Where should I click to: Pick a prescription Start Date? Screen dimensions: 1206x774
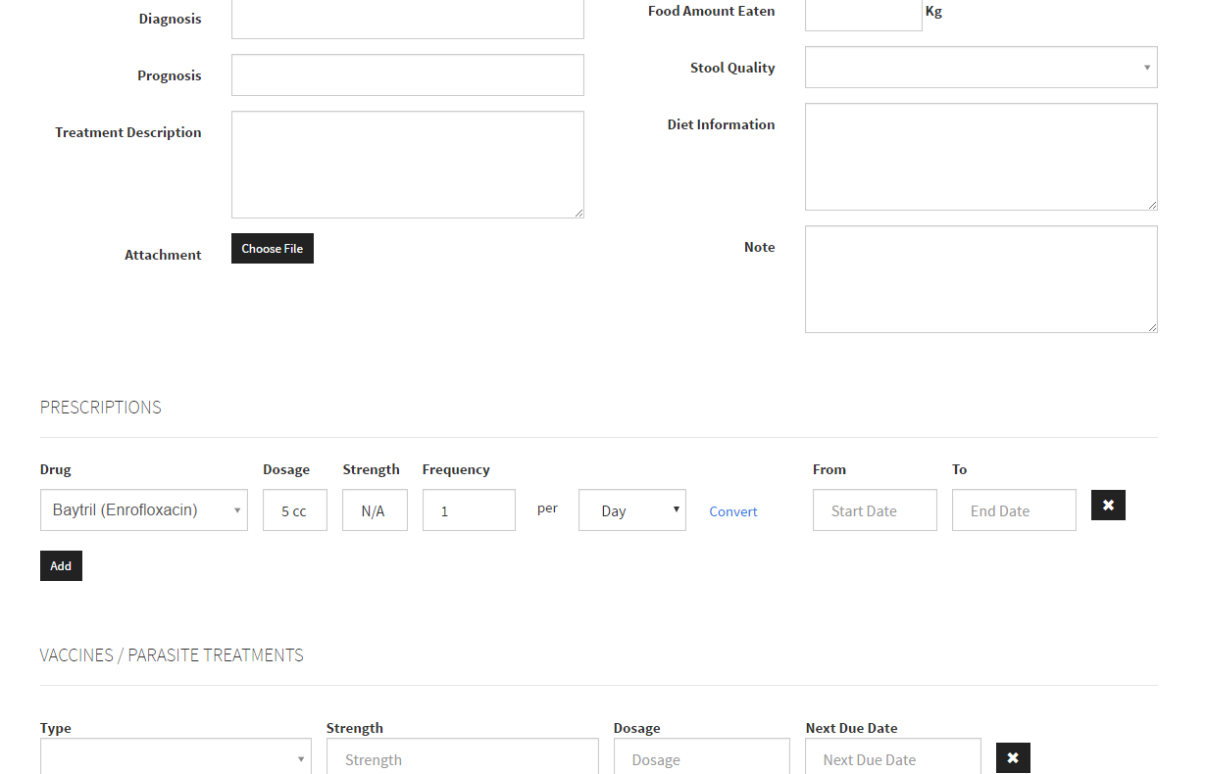pyautogui.click(x=875, y=510)
